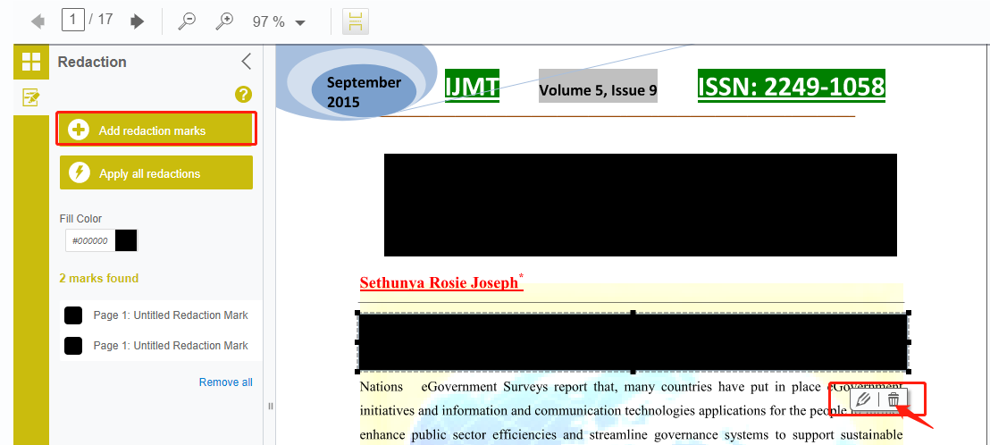Edit selected redaction with pencil icon
This screenshot has height=445, width=990.
pos(863,399)
